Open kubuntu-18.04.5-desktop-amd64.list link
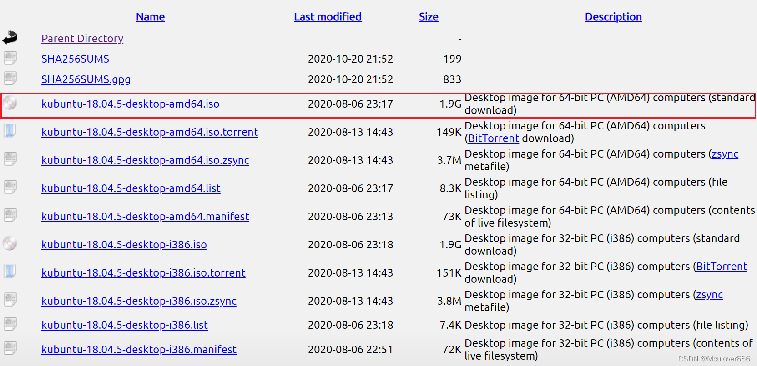The width and height of the screenshot is (757, 366). click(x=131, y=188)
